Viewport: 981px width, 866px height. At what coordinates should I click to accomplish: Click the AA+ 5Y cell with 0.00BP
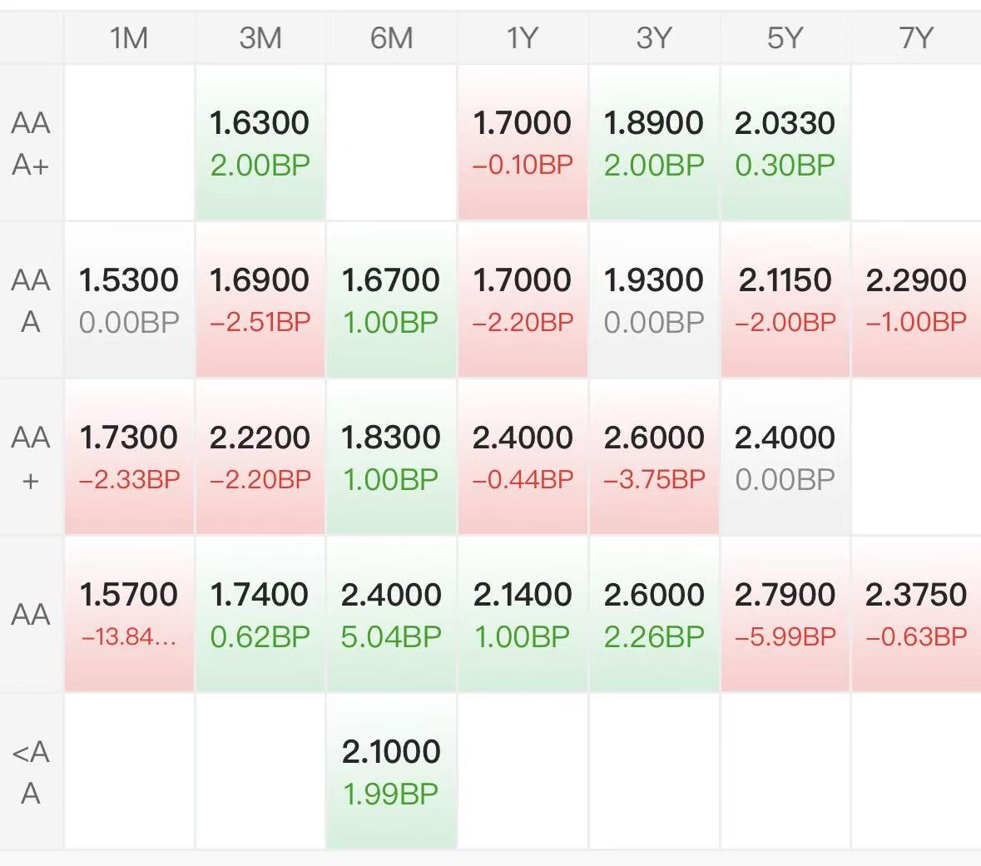click(x=785, y=457)
